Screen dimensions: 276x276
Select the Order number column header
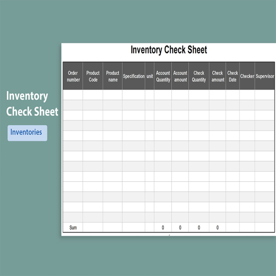pos(73,76)
